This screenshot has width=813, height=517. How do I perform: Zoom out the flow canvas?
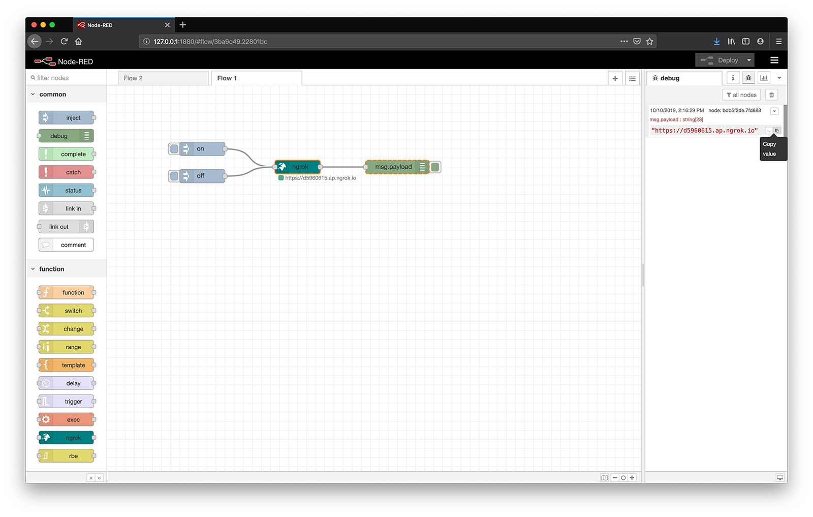[615, 478]
